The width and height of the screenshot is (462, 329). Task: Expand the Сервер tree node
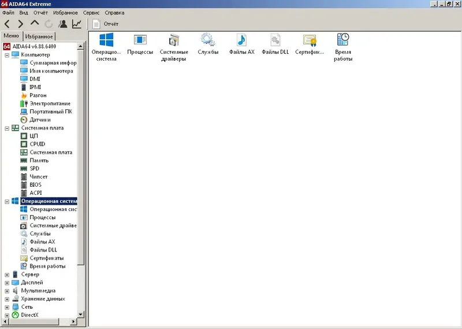pos(7,275)
